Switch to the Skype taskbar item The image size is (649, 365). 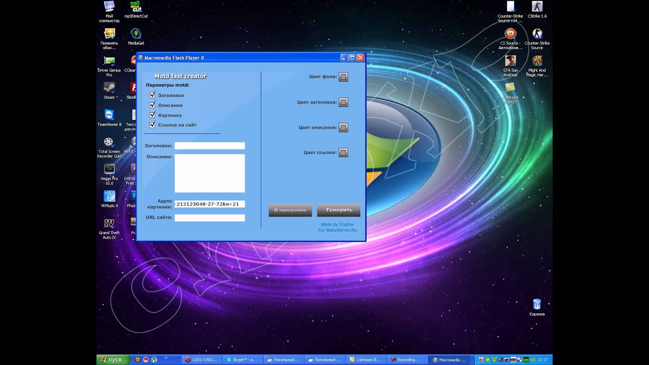tap(242, 360)
